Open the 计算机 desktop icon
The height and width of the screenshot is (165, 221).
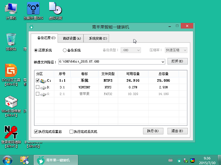tap(11, 12)
